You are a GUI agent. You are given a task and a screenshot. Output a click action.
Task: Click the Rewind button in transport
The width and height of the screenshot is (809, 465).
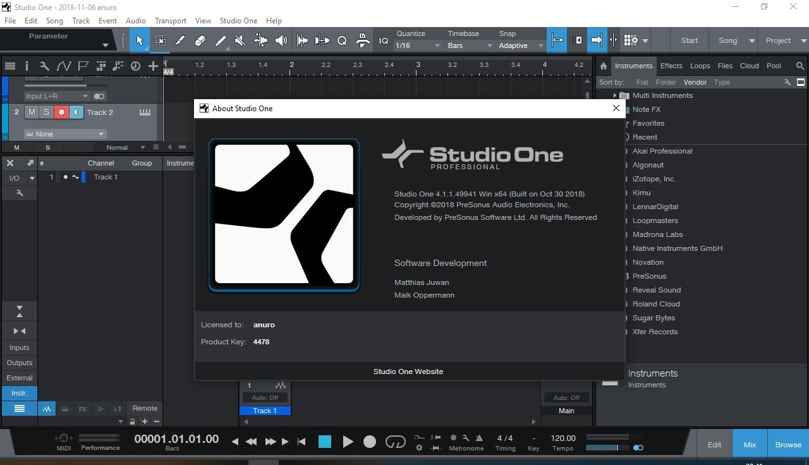[x=251, y=442]
